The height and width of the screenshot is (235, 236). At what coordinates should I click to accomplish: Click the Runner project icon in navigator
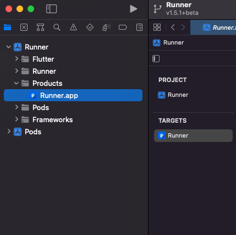click(18, 47)
